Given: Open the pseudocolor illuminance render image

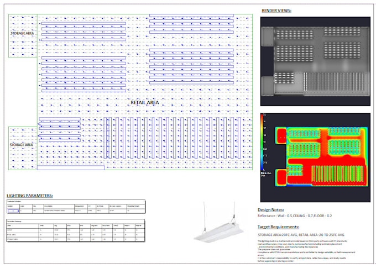Looking at the screenshot, I should [315, 157].
